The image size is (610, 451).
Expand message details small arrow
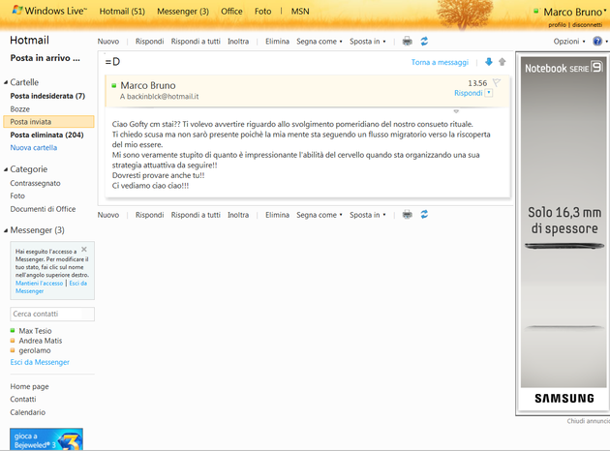(x=456, y=111)
